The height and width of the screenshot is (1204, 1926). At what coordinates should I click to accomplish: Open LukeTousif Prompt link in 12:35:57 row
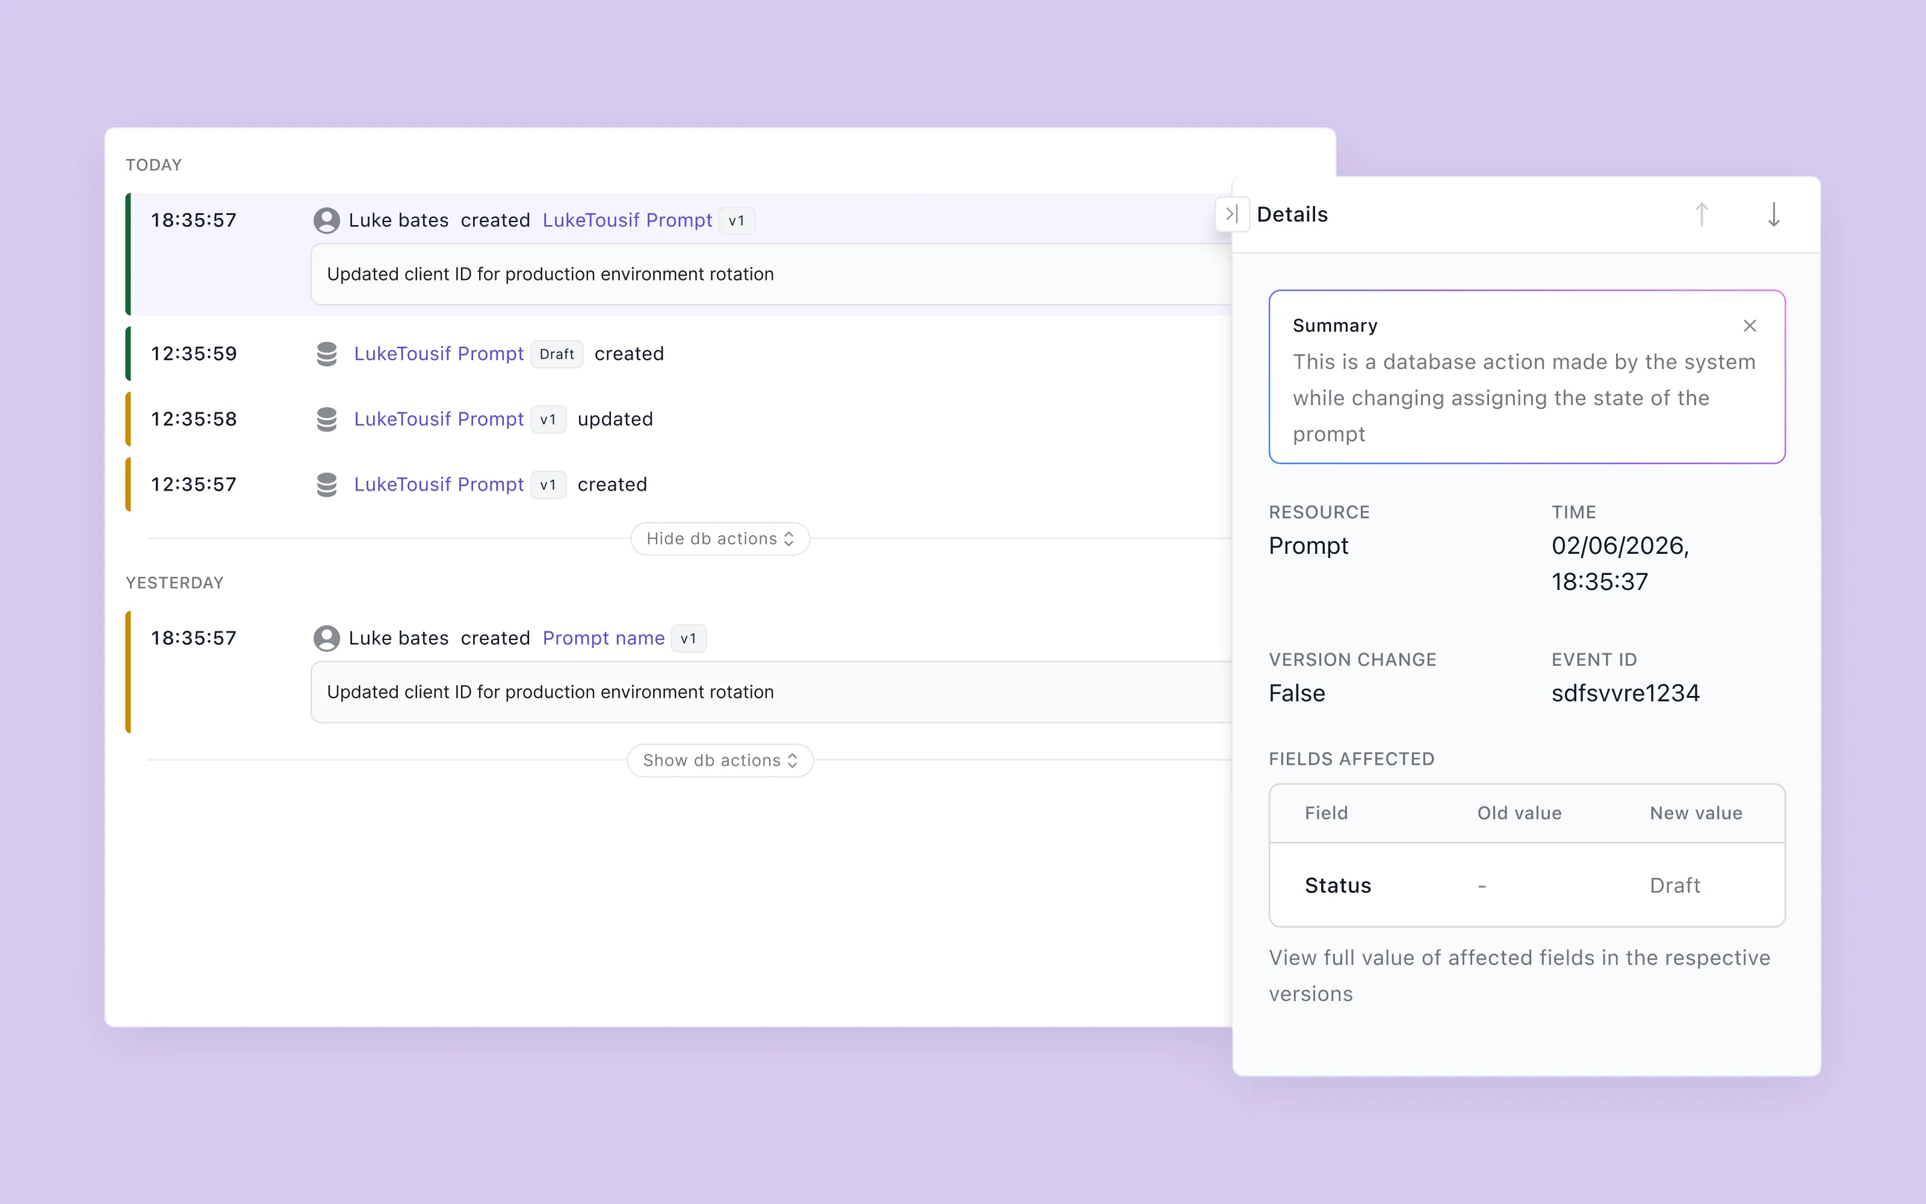click(x=439, y=484)
